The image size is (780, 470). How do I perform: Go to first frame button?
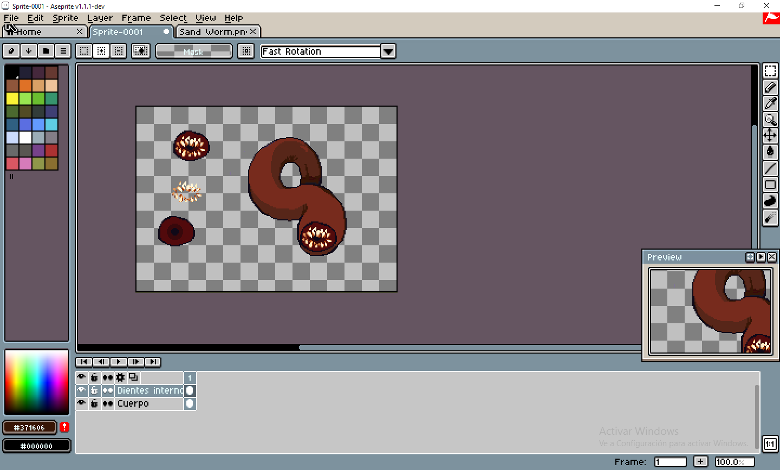(x=83, y=362)
